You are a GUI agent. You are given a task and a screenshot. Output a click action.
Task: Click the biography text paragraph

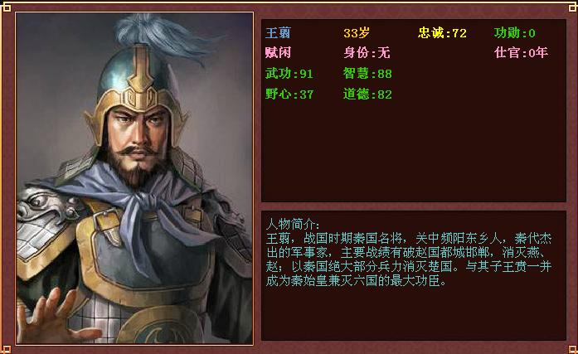pos(409,259)
